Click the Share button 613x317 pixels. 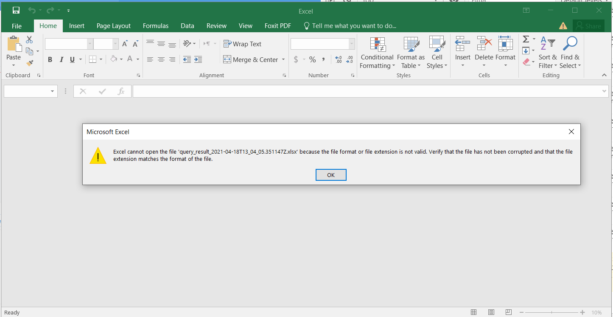[x=588, y=25]
